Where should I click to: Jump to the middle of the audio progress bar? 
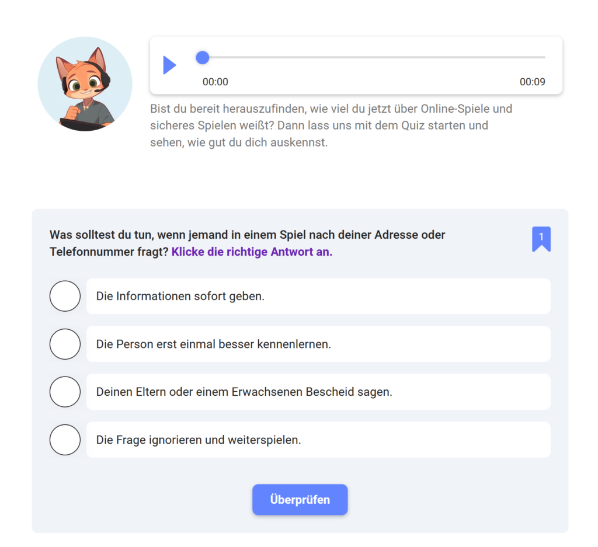point(374,57)
